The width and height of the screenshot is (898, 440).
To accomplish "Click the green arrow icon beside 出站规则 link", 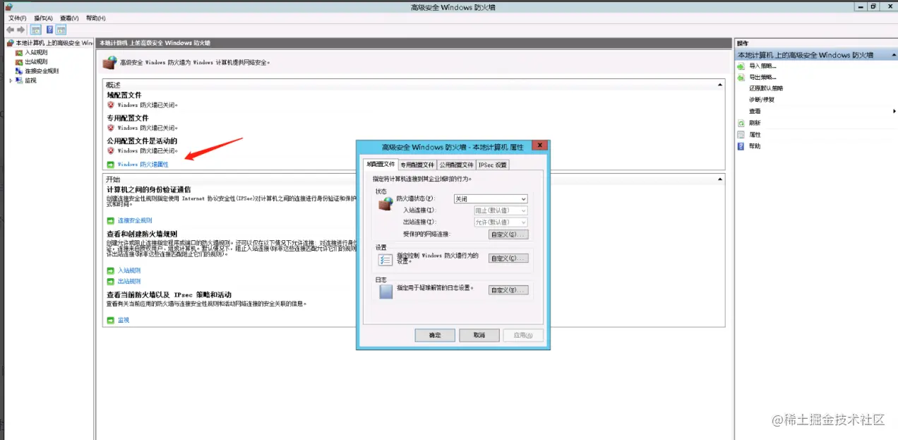I will (110, 281).
